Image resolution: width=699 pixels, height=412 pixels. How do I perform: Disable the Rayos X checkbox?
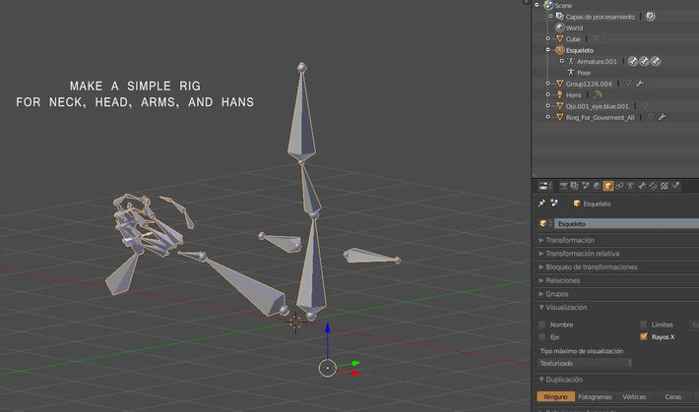click(644, 336)
